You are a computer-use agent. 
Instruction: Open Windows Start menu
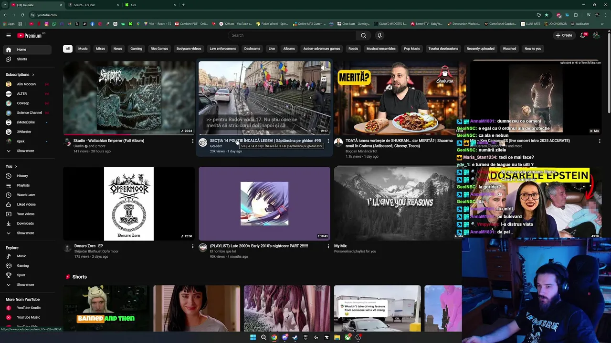(253, 337)
